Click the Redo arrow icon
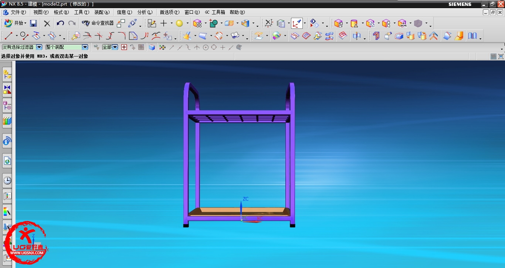The height and width of the screenshot is (268, 505). (72, 23)
